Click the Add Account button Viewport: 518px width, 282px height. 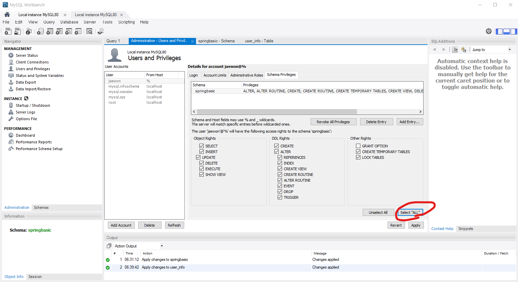(x=121, y=225)
